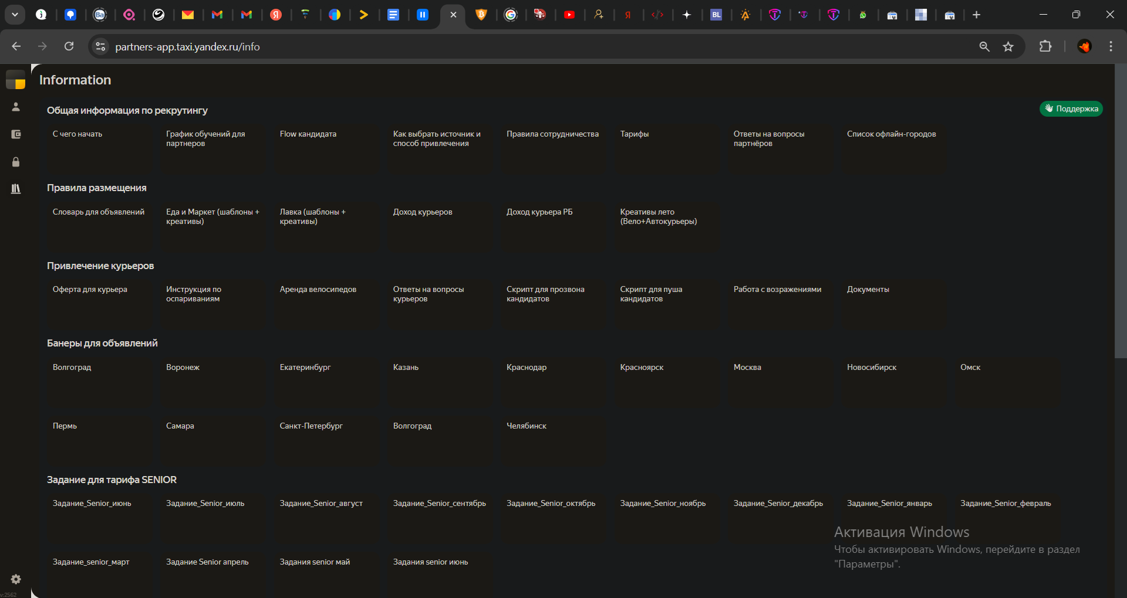Click the address bar URL field
Viewport: 1127px width, 598px height.
point(528,46)
